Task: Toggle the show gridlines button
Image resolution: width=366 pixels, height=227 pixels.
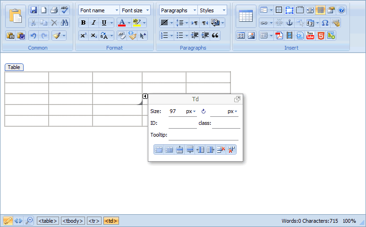Action: [x=321, y=10]
